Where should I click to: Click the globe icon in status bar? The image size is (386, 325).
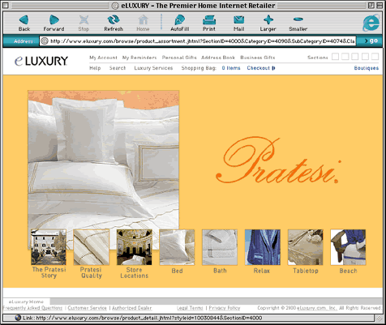point(18,318)
